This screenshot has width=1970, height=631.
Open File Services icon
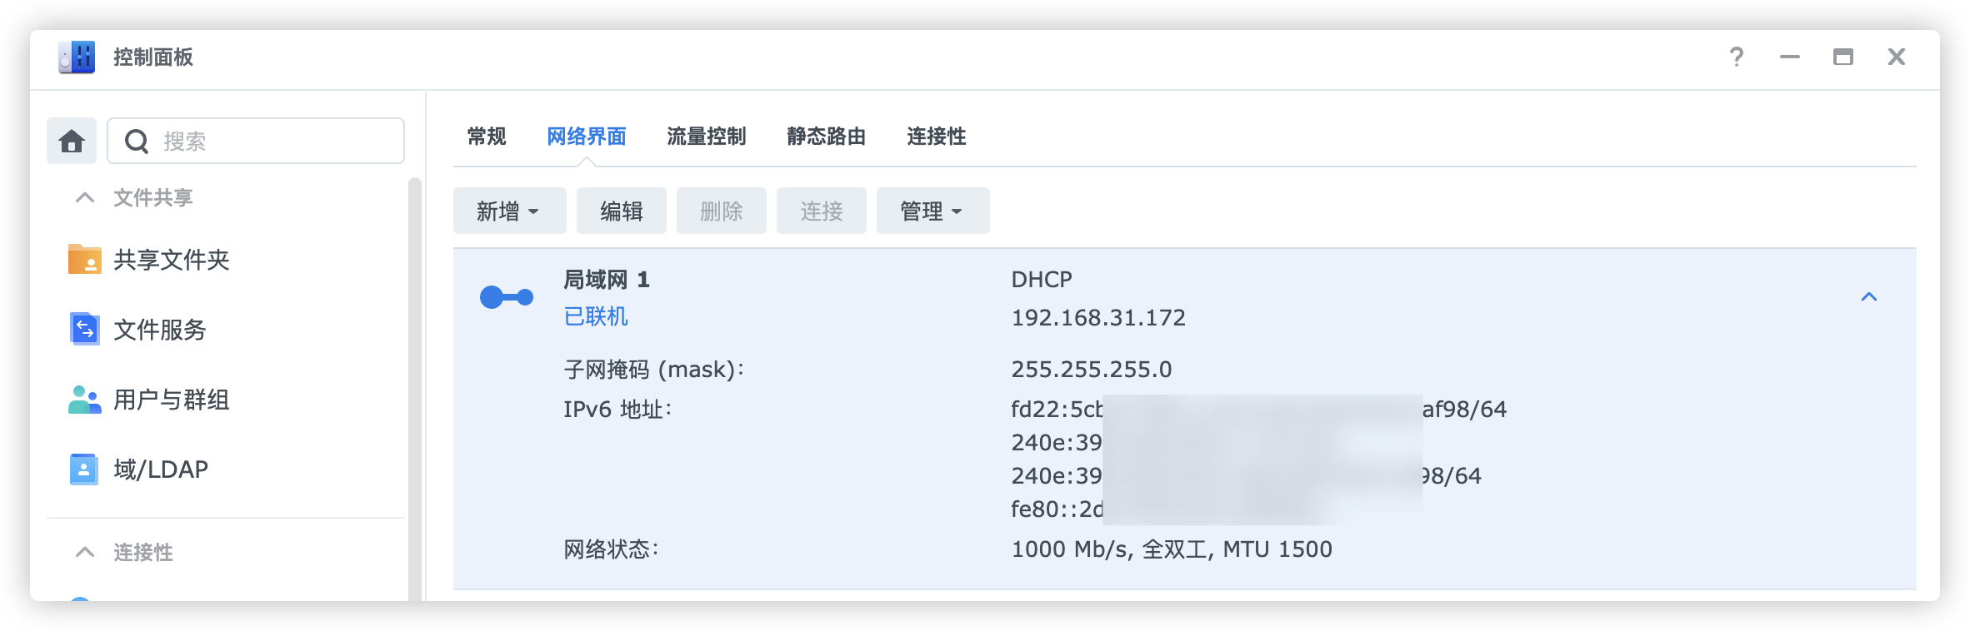(x=84, y=330)
